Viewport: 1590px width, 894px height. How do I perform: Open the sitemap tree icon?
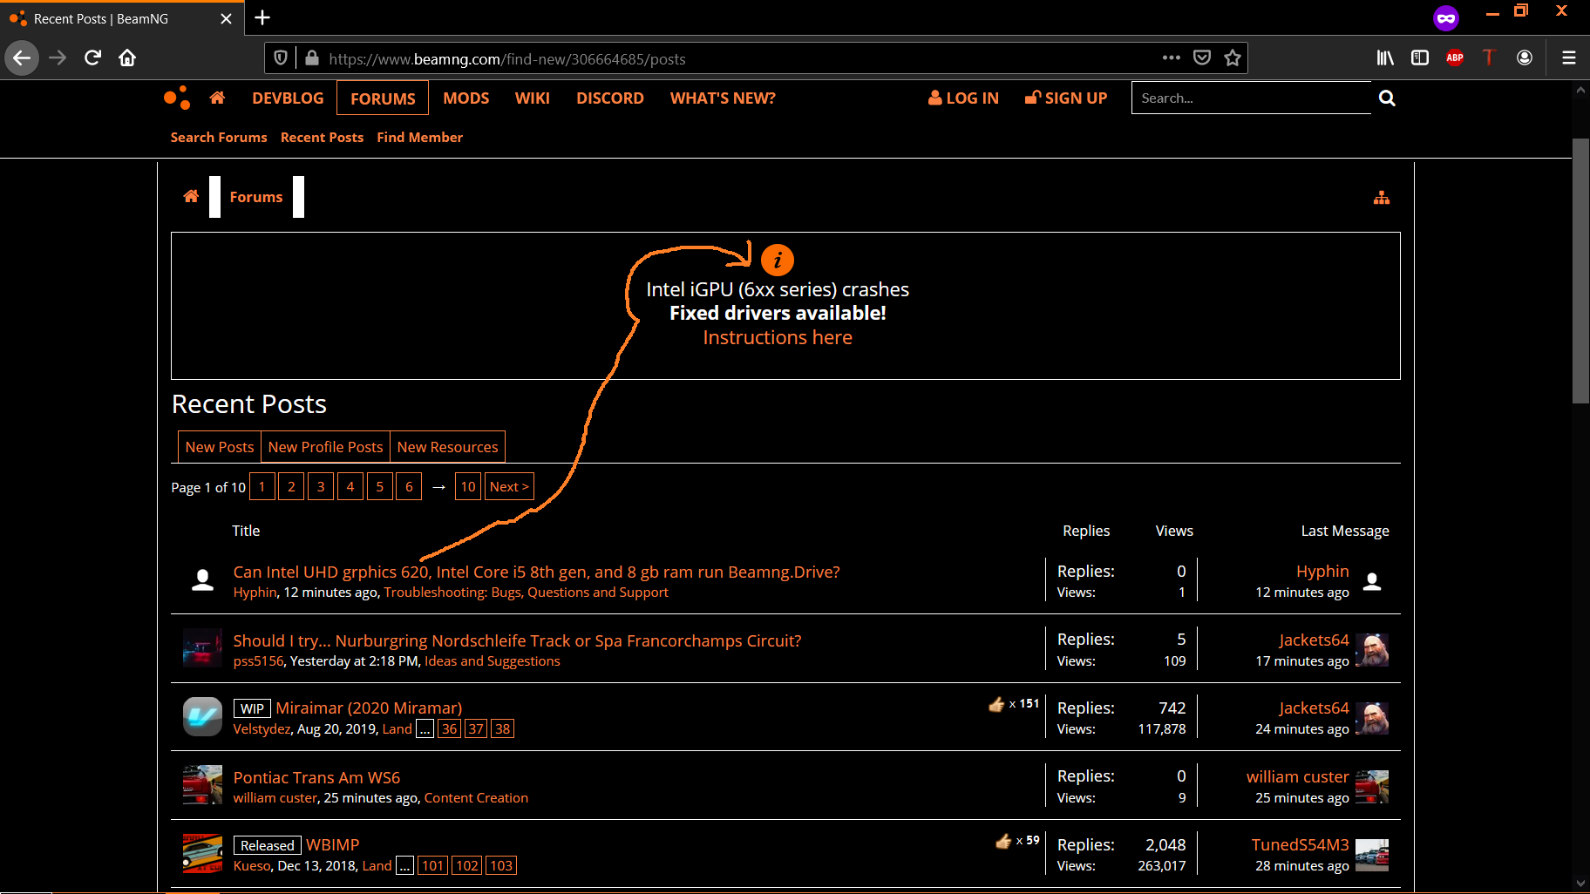(x=1382, y=198)
